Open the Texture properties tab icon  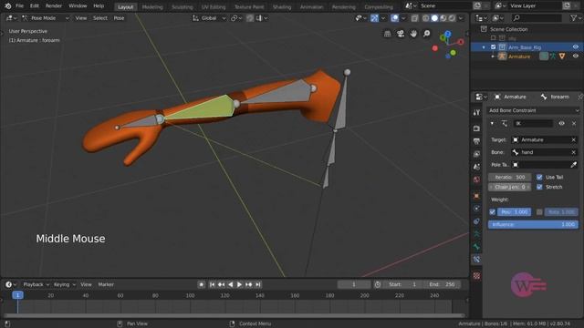click(476, 275)
